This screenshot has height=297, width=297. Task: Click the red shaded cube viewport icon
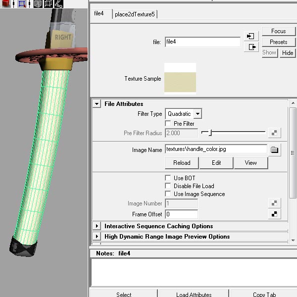click(x=6, y=3)
